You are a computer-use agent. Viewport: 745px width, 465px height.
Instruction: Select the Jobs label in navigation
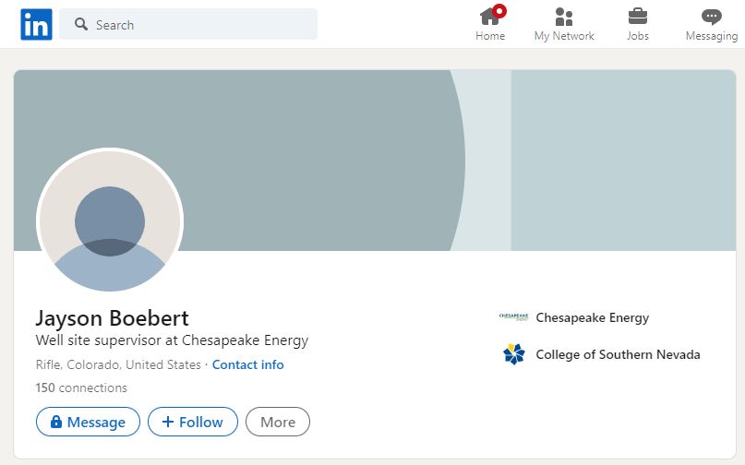pos(638,36)
